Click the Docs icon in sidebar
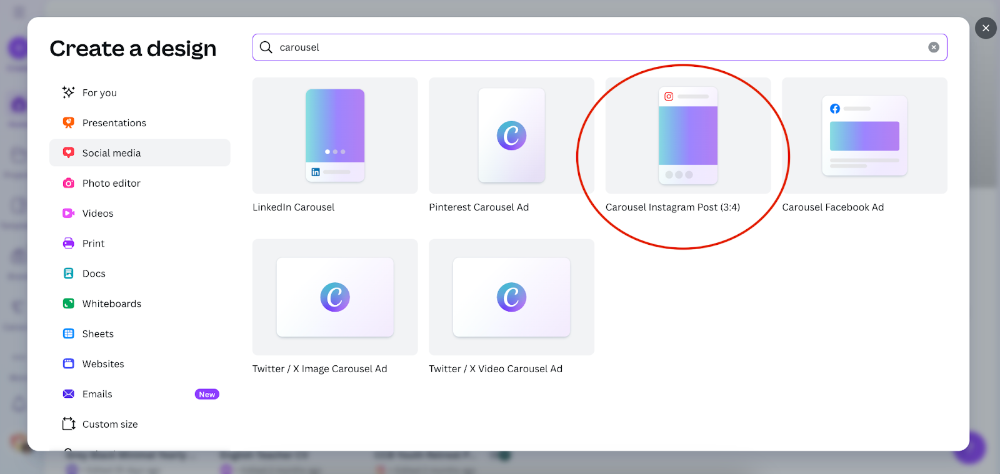Viewport: 1000px width, 474px height. [68, 274]
